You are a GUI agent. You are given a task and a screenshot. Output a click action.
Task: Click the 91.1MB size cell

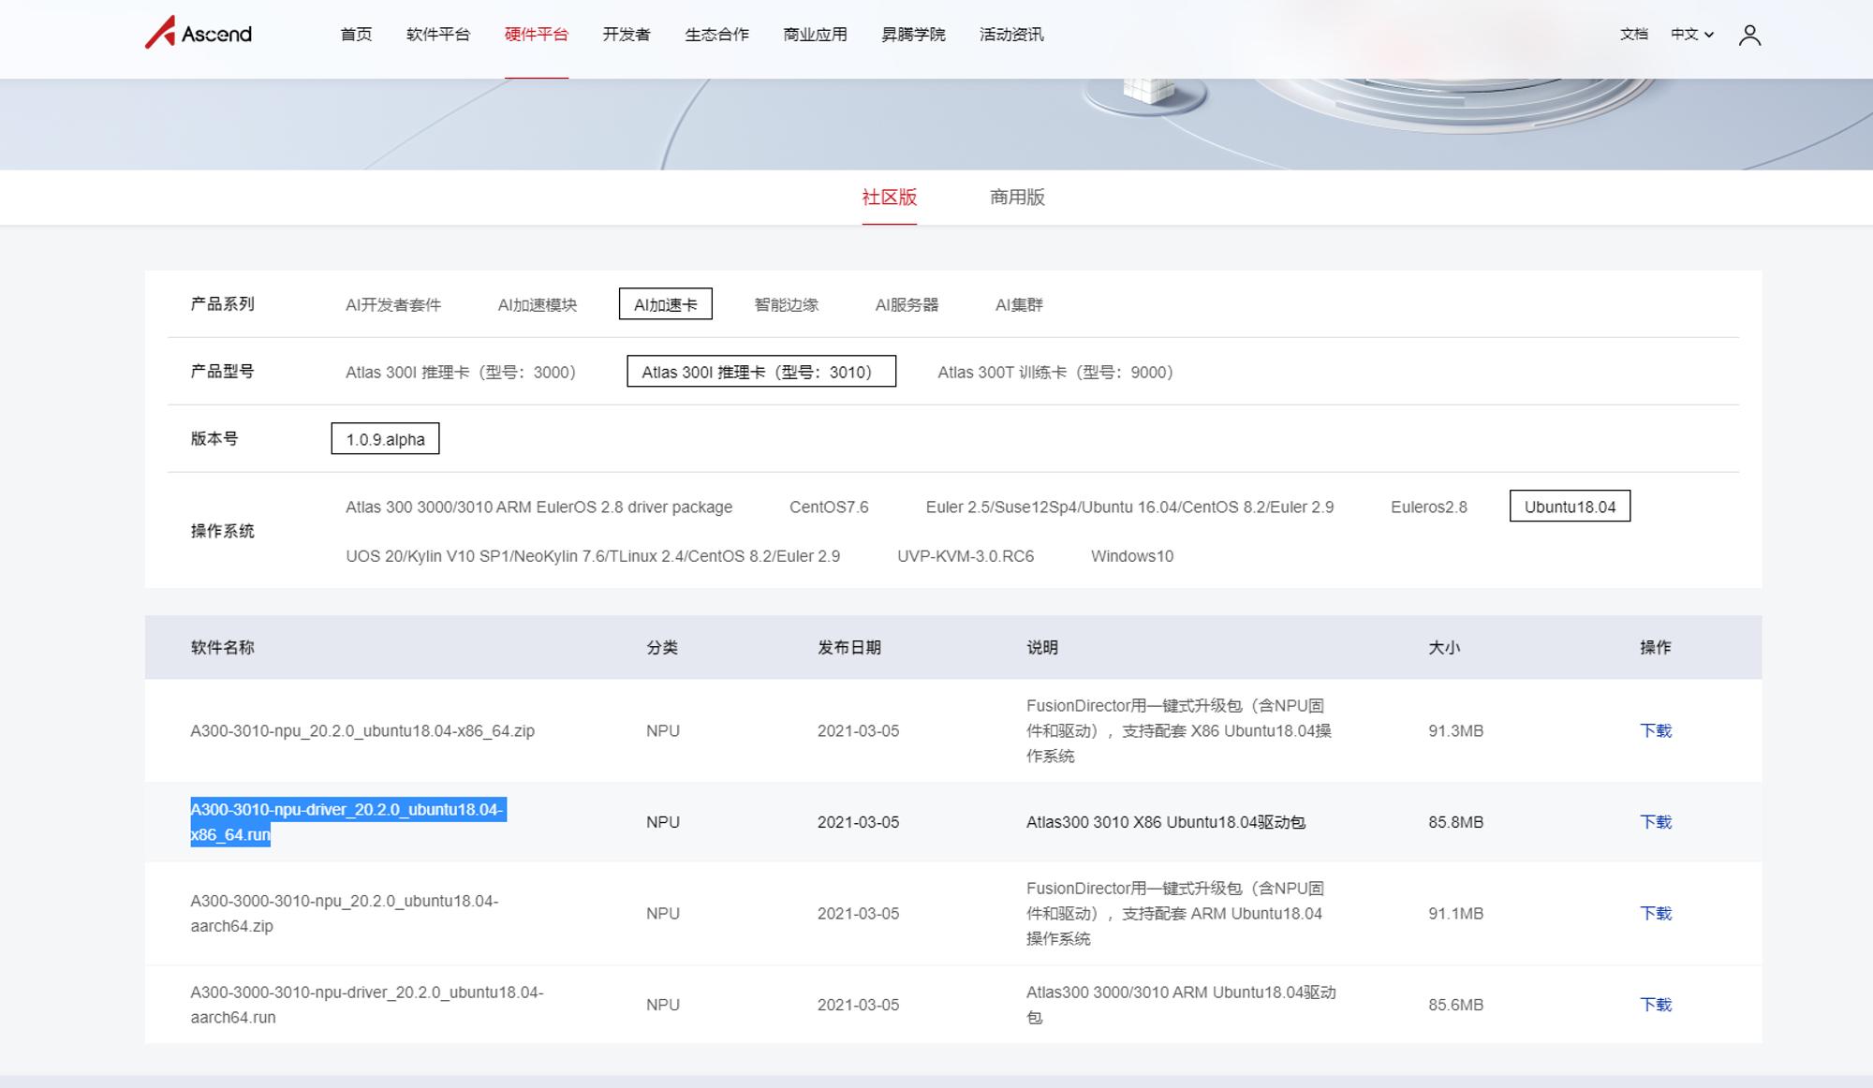(1455, 913)
